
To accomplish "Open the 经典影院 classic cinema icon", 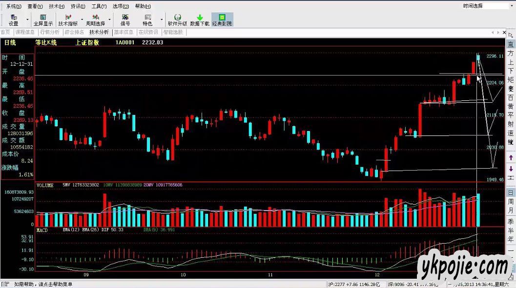I will coord(222,20).
